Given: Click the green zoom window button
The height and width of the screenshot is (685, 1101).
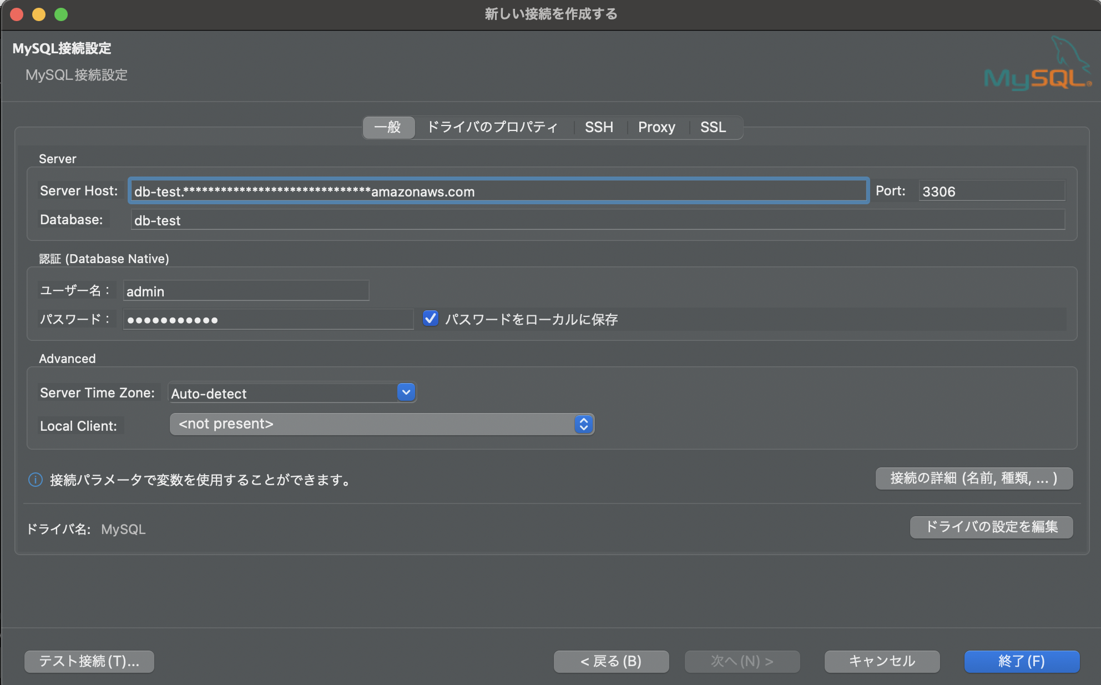Looking at the screenshot, I should [x=61, y=14].
